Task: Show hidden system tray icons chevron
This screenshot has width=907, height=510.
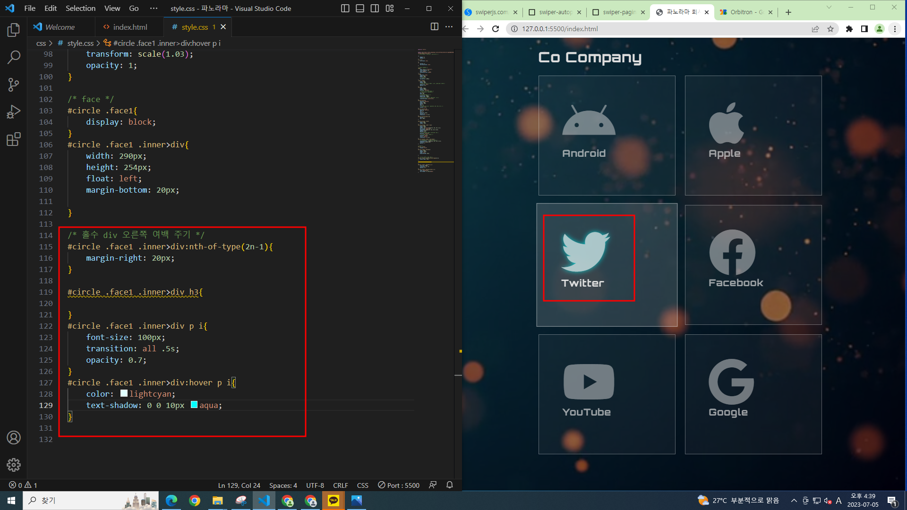Action: (x=794, y=501)
